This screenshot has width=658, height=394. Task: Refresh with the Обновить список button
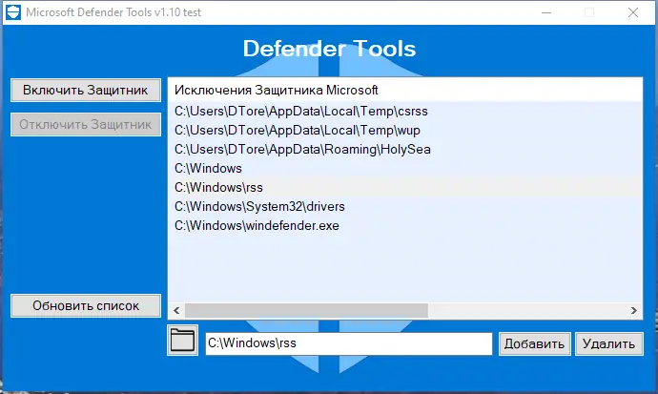tap(86, 306)
